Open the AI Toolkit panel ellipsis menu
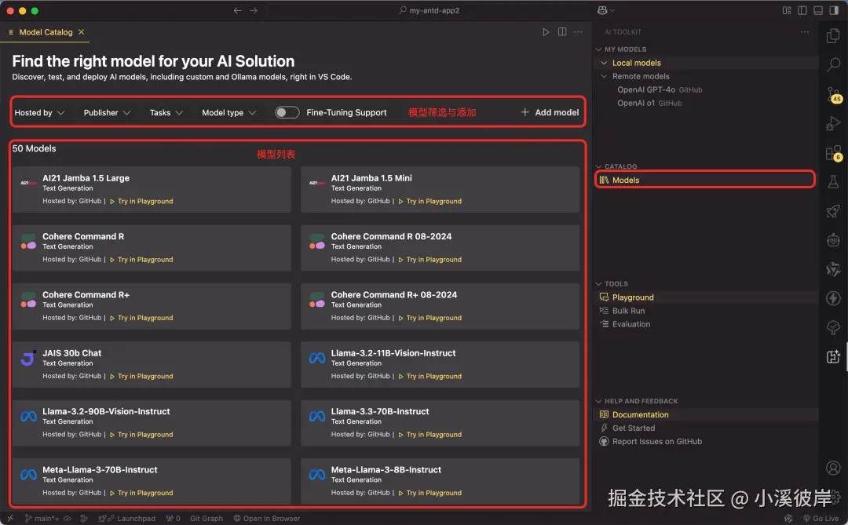This screenshot has height=525, width=848. (x=805, y=32)
